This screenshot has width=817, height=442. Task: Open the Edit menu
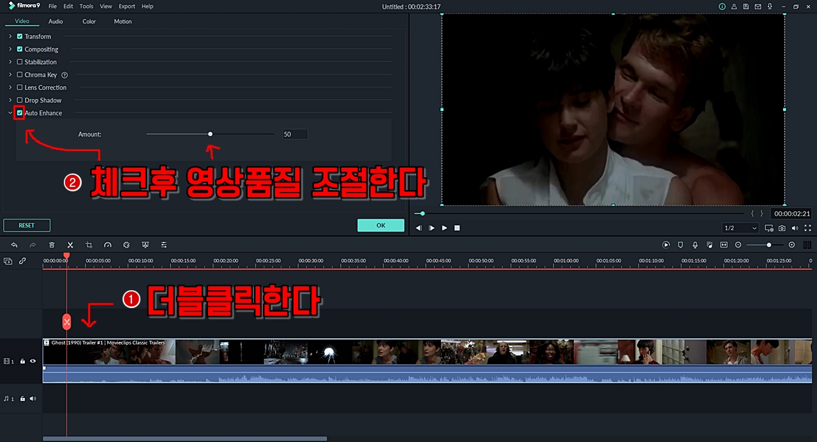pos(68,6)
